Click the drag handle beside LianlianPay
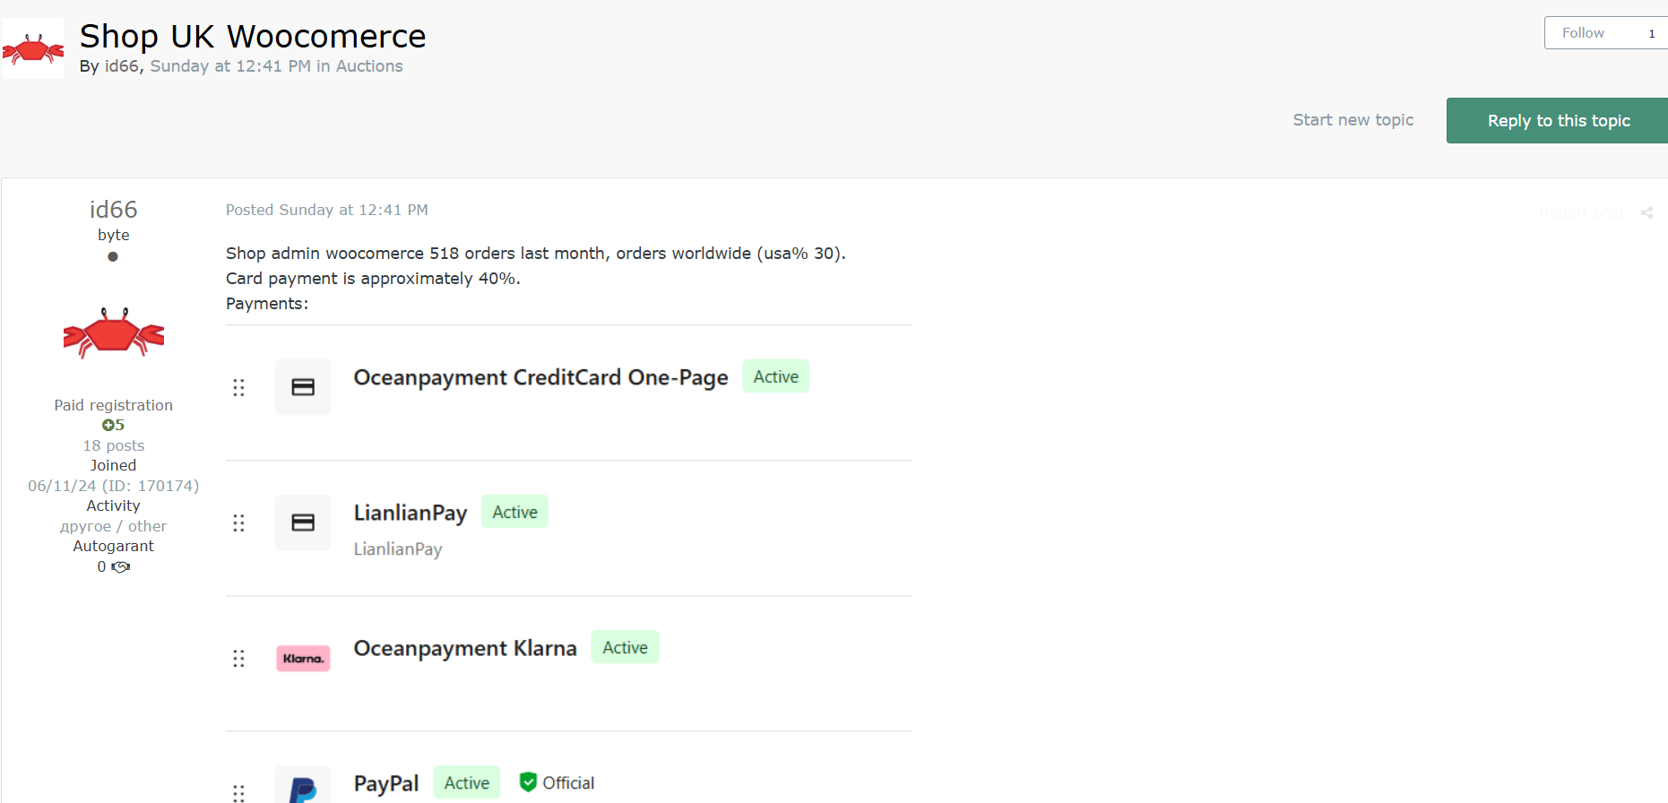Image resolution: width=1668 pixels, height=803 pixels. (238, 522)
